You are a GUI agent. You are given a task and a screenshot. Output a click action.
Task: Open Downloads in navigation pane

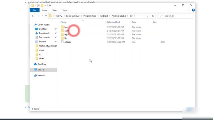click(x=44, y=33)
